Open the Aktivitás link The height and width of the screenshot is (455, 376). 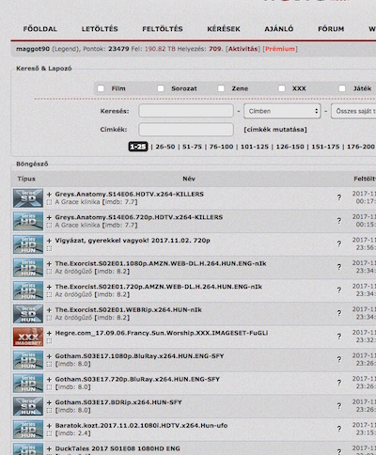pos(243,49)
